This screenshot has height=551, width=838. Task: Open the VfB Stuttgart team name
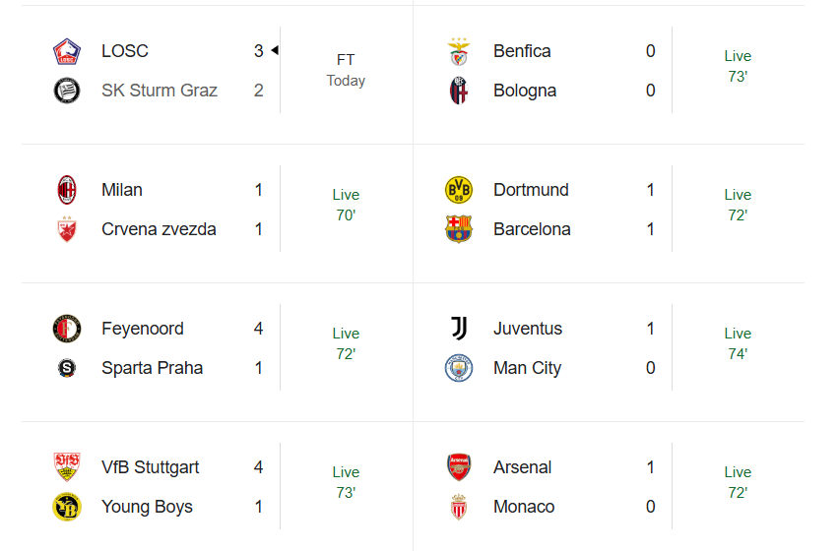tap(150, 467)
